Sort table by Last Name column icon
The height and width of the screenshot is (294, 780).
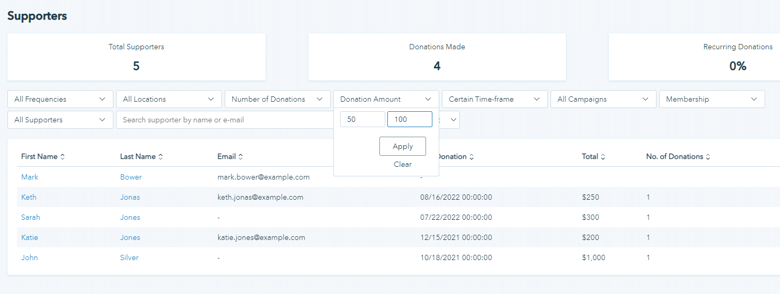click(x=161, y=157)
